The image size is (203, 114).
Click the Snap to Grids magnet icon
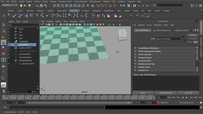click(x=98, y=6)
